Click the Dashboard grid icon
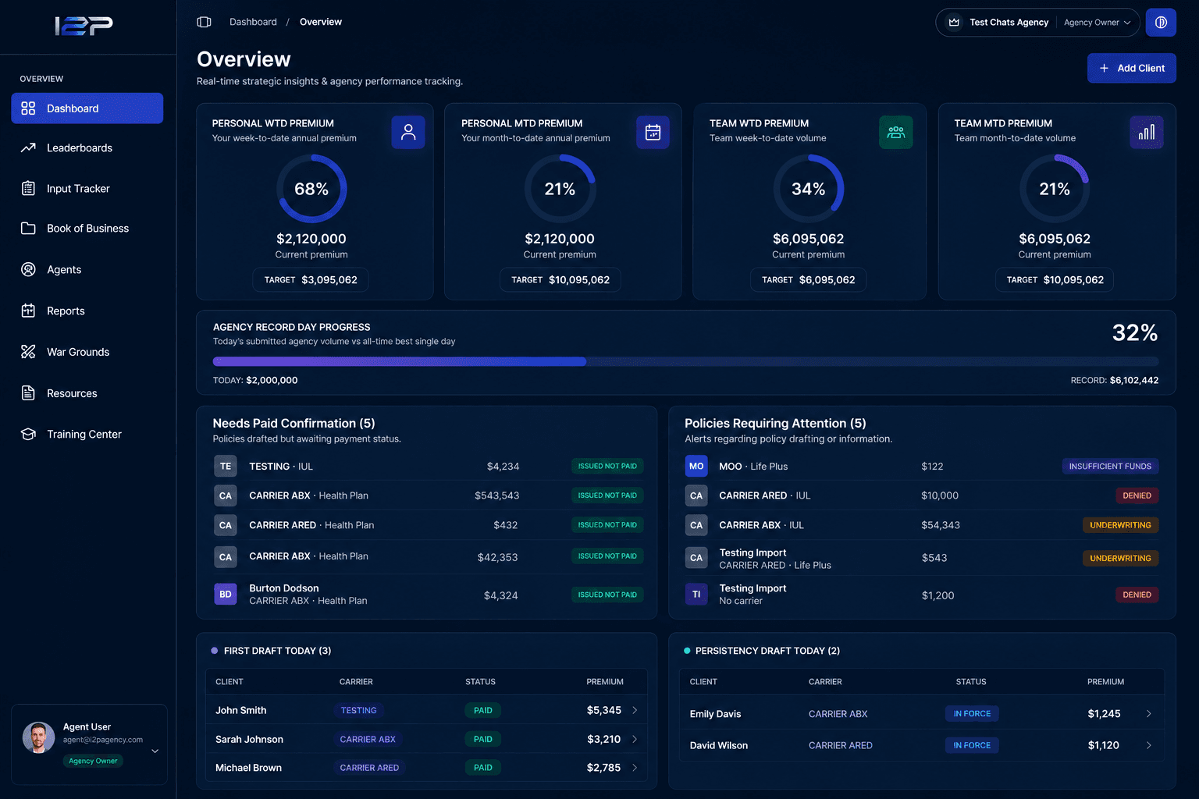Screen dimensions: 1199x799 (28, 108)
